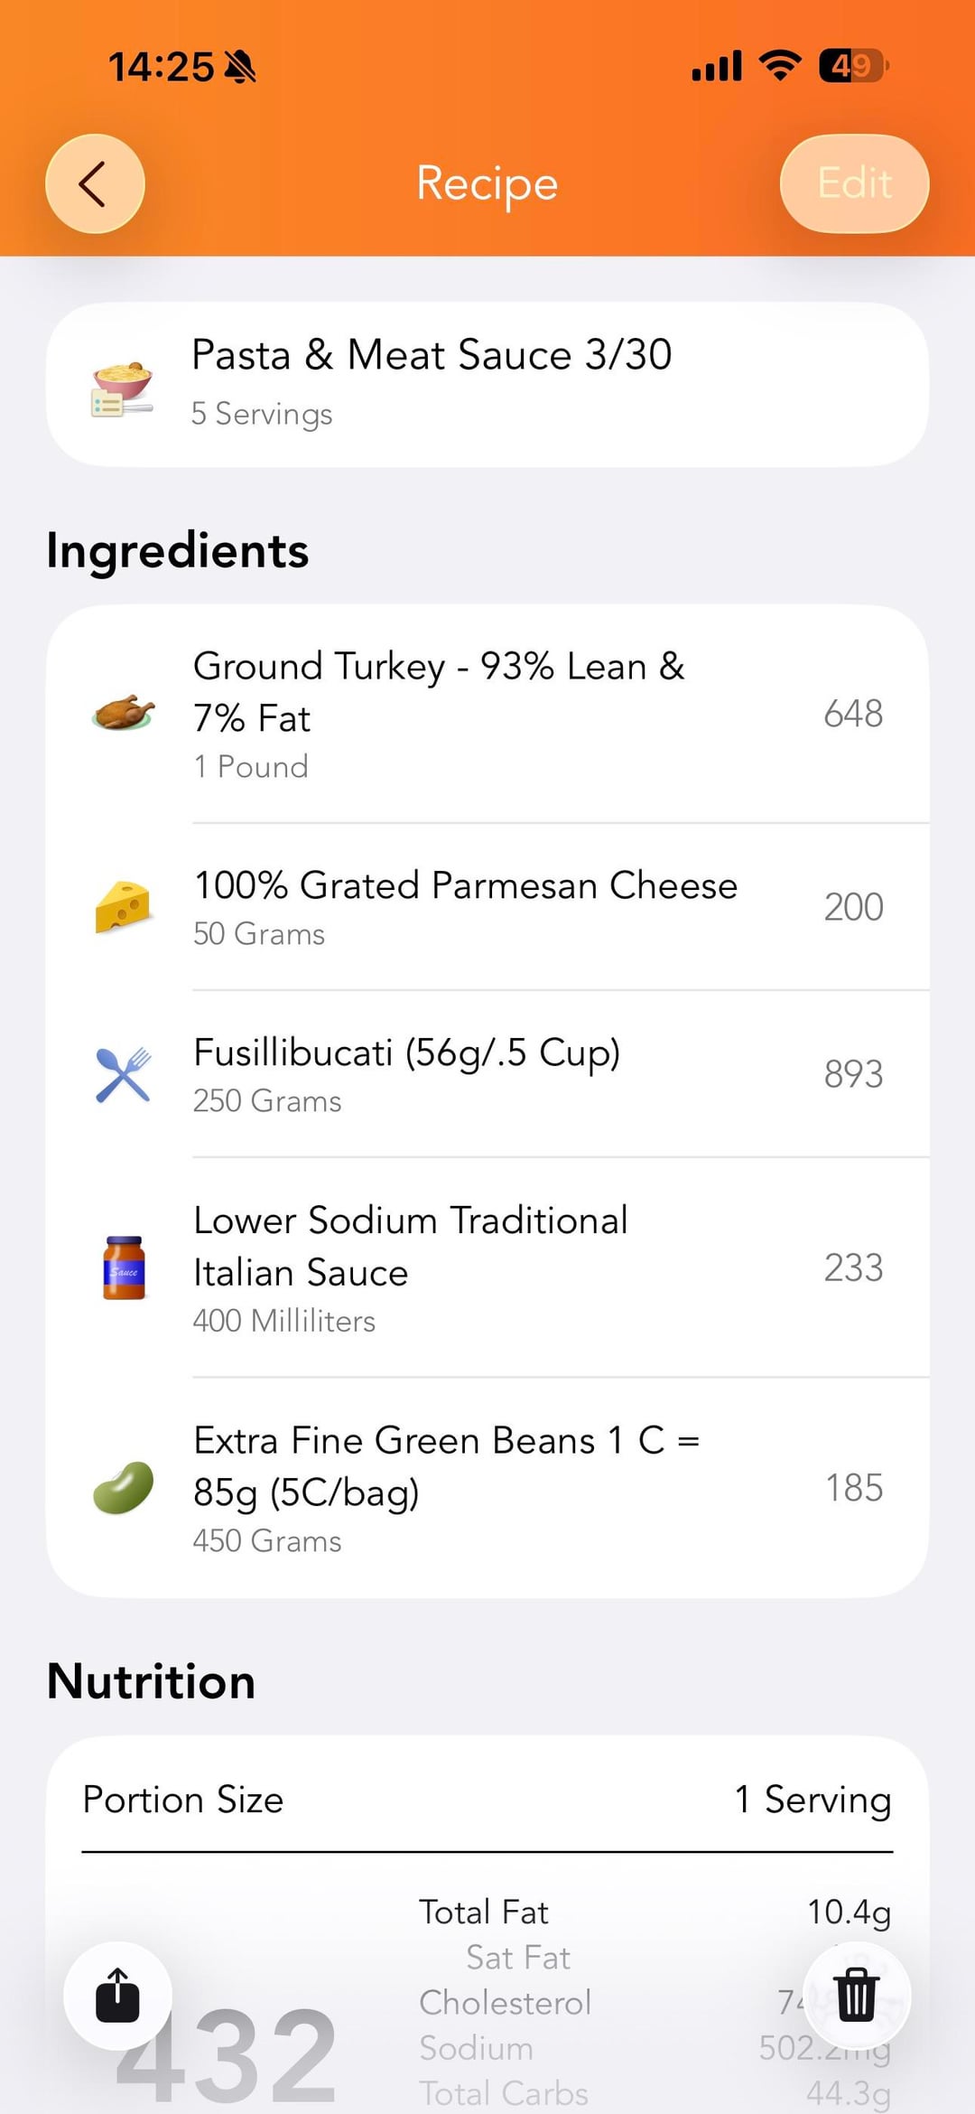Tap the pasta bowl recipe icon
Viewport: 975px width, 2114px height.
(x=123, y=388)
